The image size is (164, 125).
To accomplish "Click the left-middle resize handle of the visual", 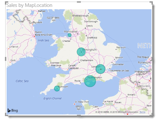I will tap(6, 59).
